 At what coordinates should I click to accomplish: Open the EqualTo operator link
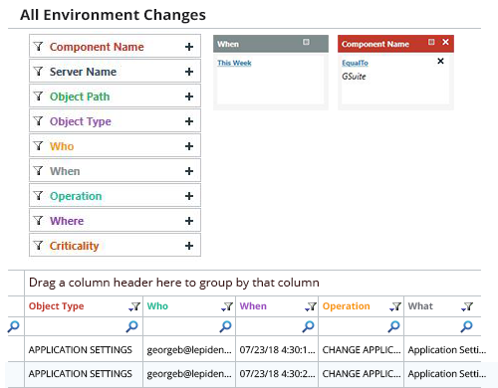[x=355, y=63]
